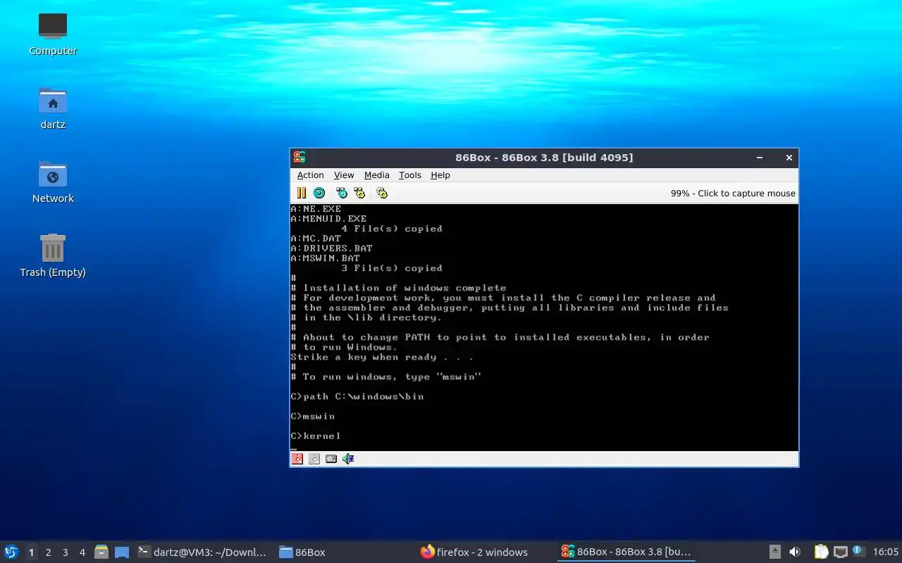The image size is (902, 563).
Task: Open the clipboard manager tray icon
Action: (821, 552)
